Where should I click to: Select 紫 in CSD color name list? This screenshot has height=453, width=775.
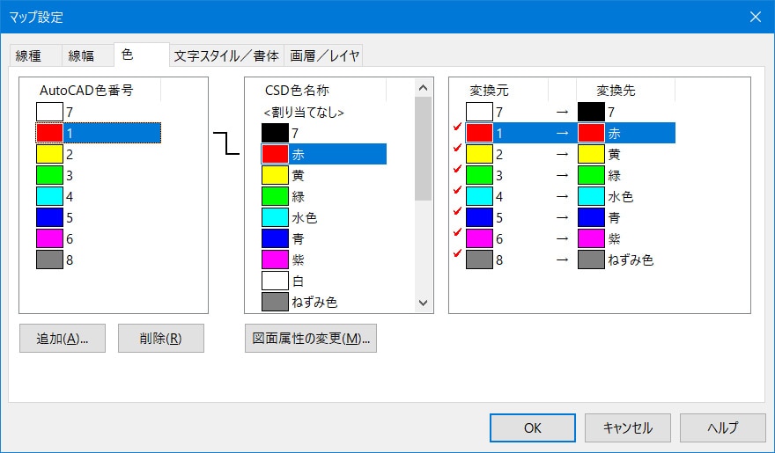tap(298, 259)
